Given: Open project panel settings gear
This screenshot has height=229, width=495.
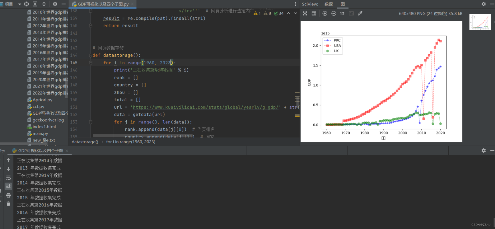Looking at the screenshot, I should [x=55, y=4].
